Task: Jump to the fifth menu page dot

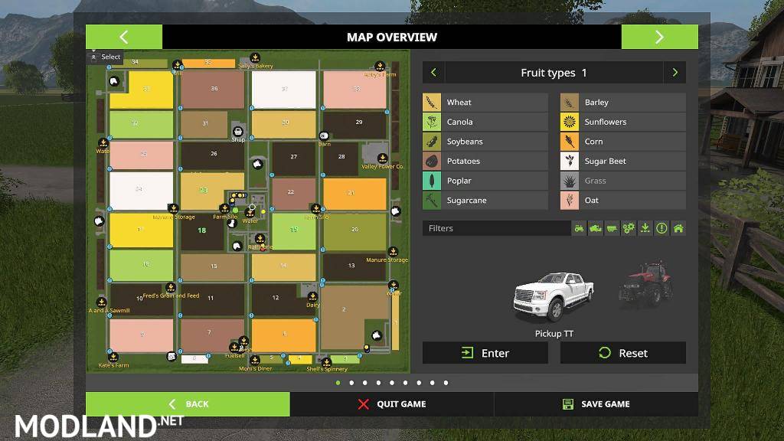Action: pyautogui.click(x=392, y=383)
